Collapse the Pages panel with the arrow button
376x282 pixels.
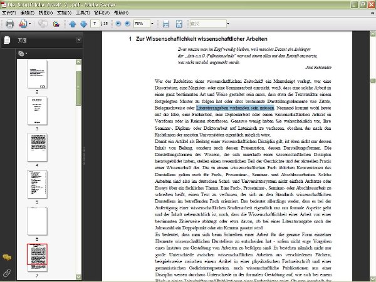click(79, 40)
